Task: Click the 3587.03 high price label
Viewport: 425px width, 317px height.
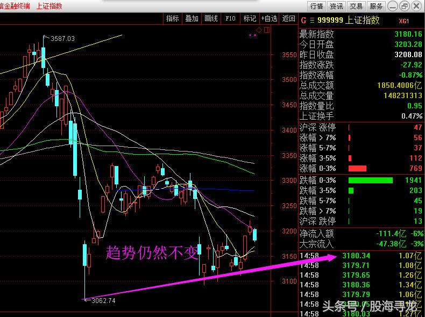Action: click(x=62, y=39)
